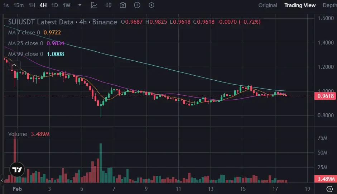Switch to 1W interval
This screenshot has height=194, width=337.
point(67,5)
